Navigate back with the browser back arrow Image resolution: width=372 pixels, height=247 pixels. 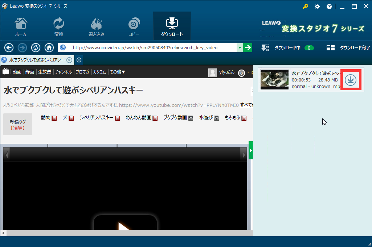tap(9, 47)
